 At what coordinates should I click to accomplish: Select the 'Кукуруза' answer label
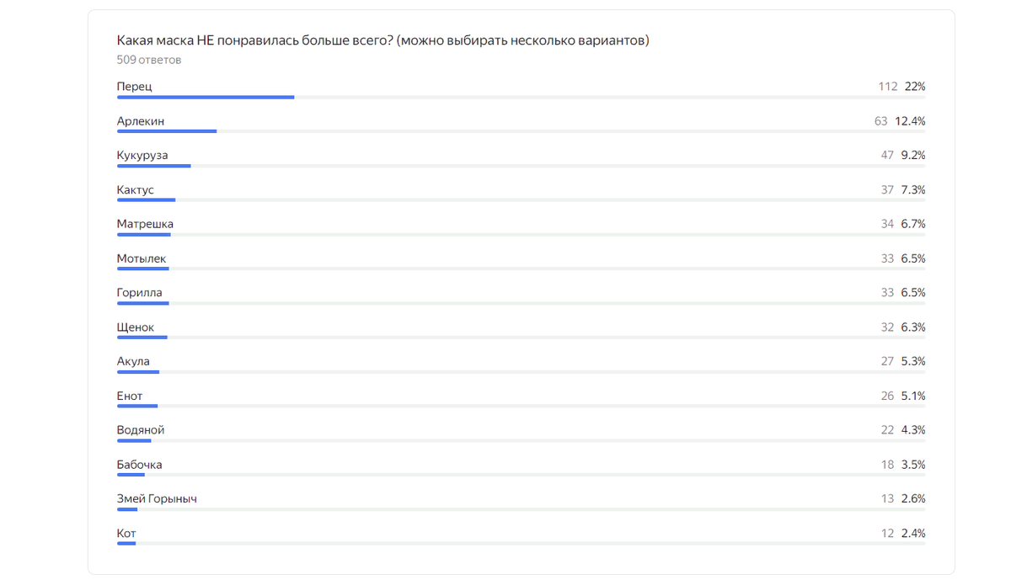pyautogui.click(x=142, y=156)
